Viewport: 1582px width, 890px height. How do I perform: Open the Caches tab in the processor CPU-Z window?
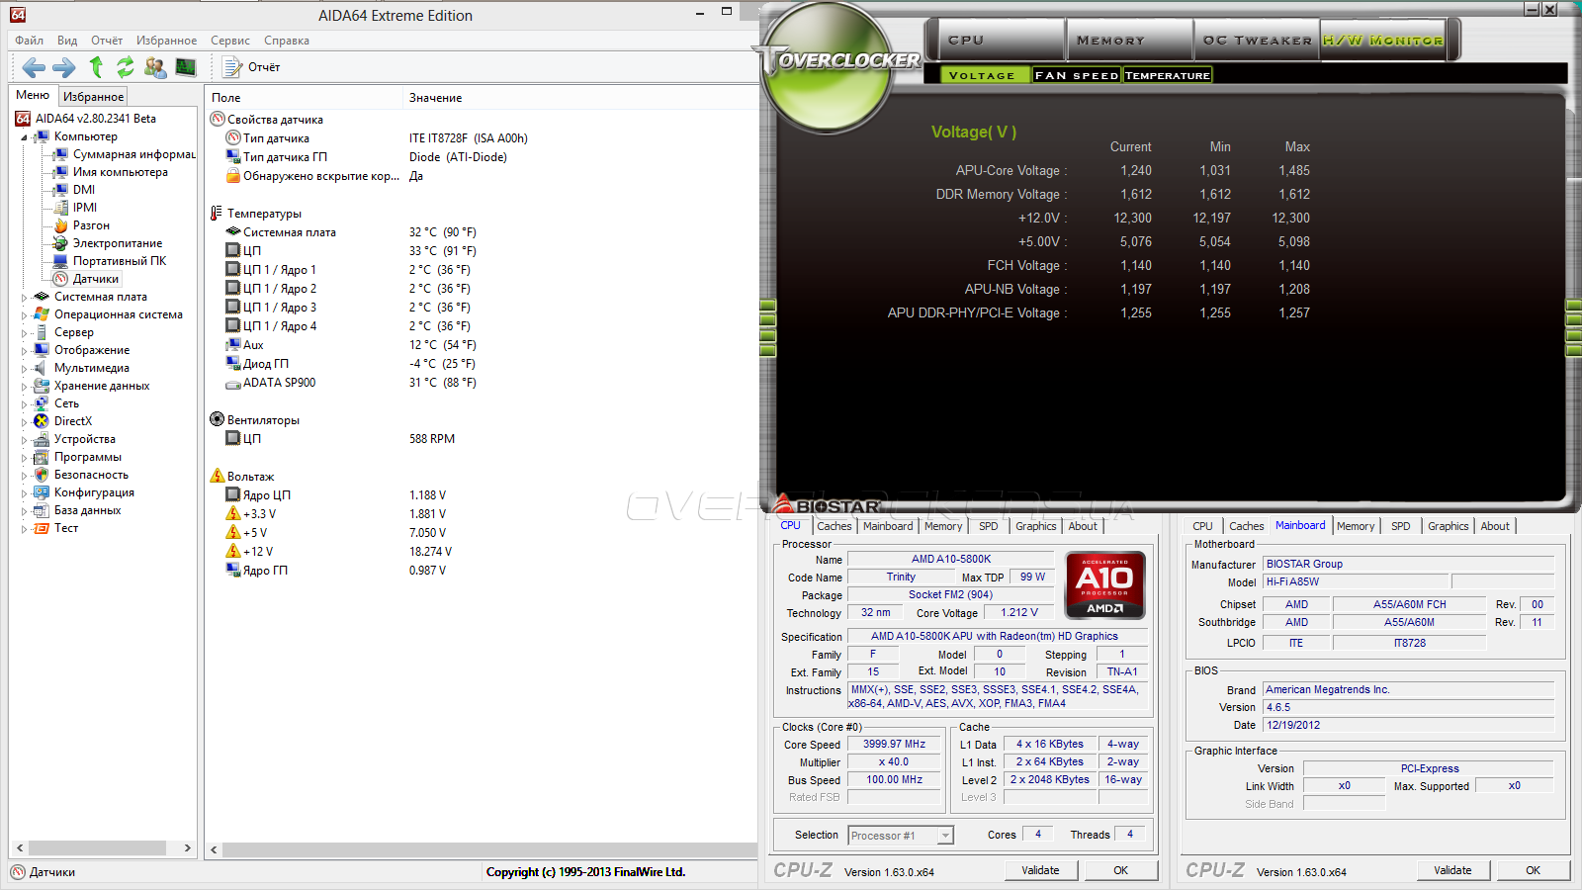[834, 526]
